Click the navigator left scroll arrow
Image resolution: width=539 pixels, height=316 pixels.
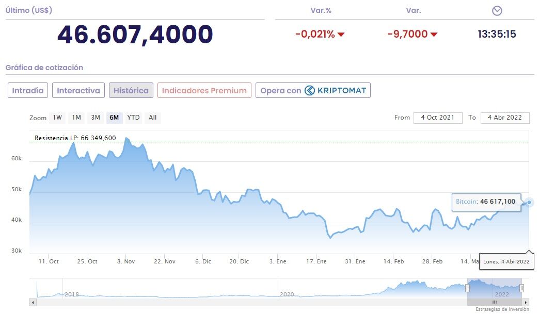pos(33,303)
